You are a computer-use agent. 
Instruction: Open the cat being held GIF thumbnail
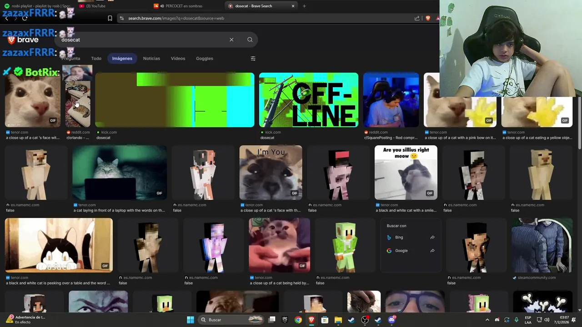(279, 245)
